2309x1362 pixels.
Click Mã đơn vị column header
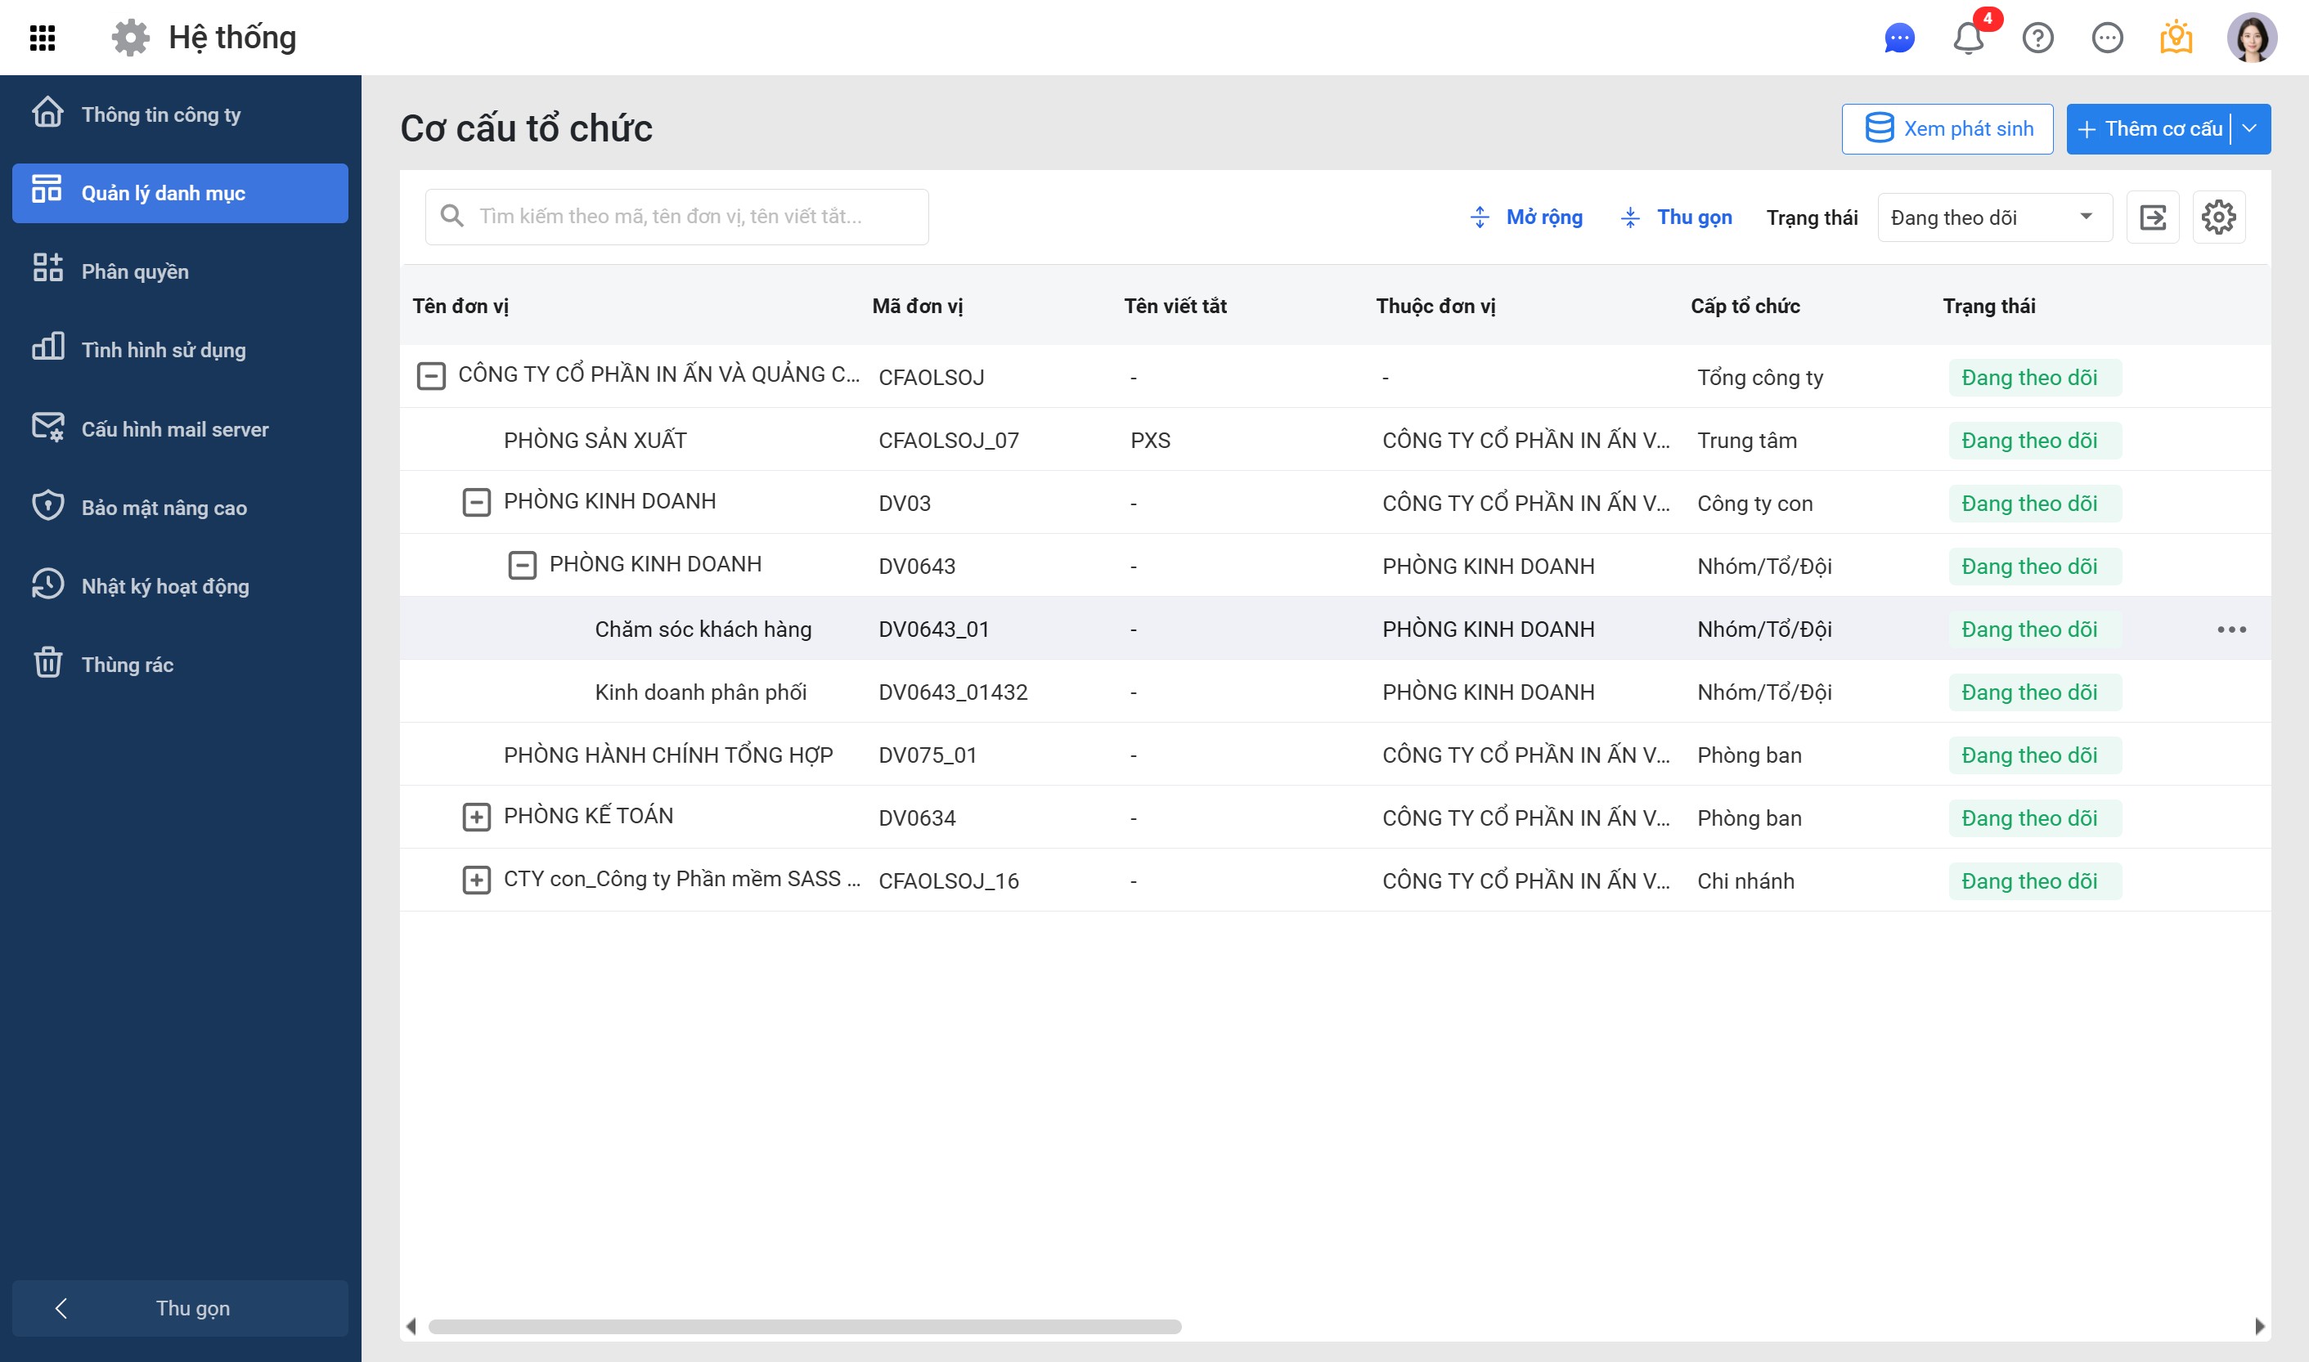(x=917, y=307)
